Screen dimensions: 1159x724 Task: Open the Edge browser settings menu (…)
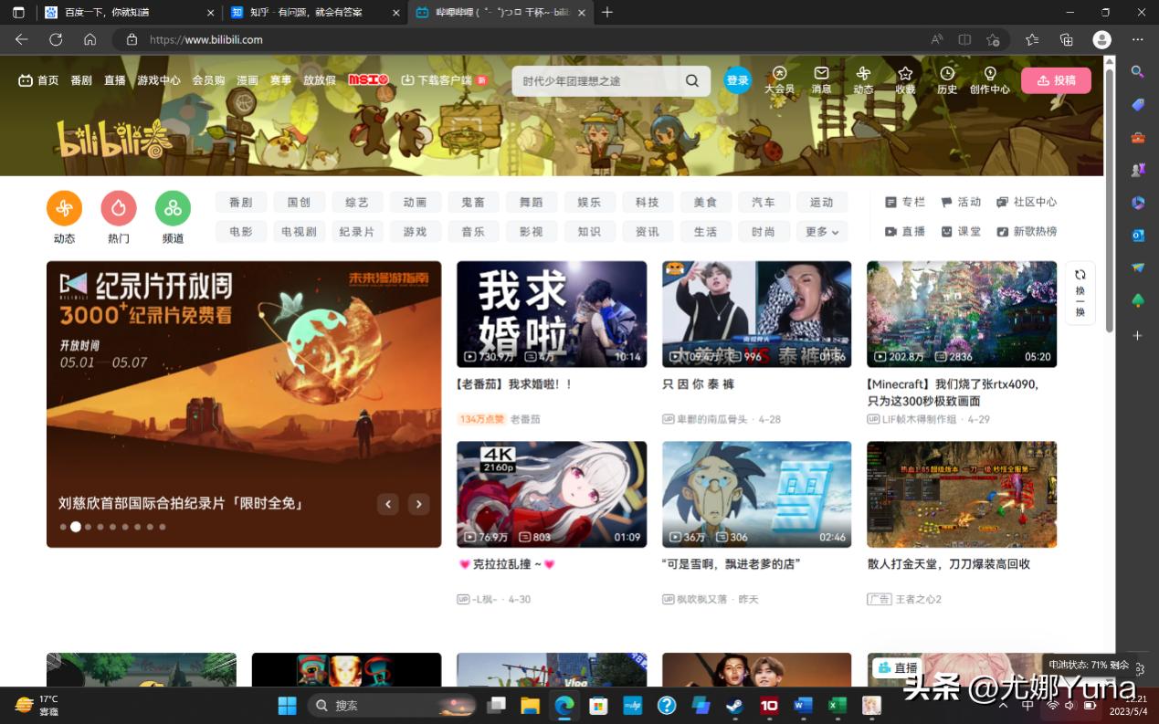pos(1137,39)
